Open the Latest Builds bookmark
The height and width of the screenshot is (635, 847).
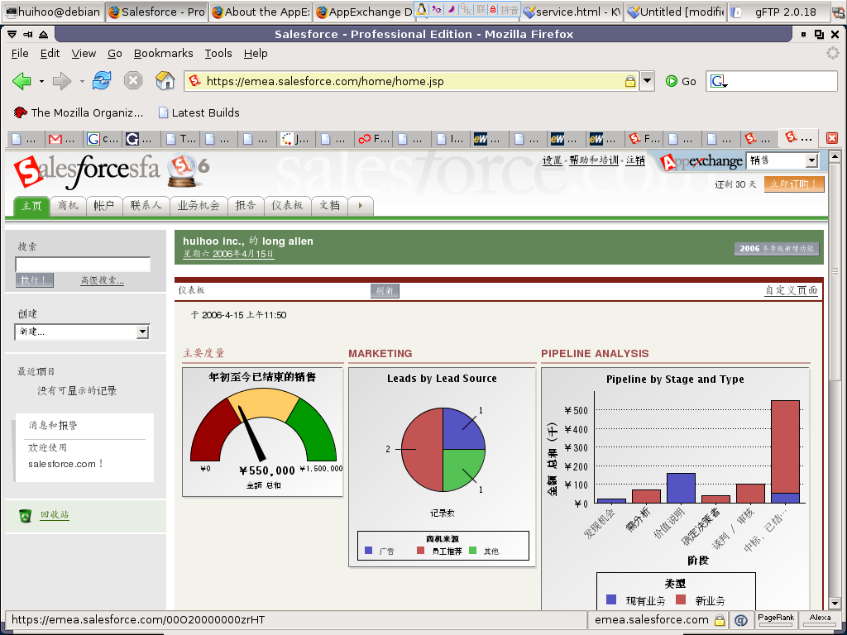(x=199, y=112)
